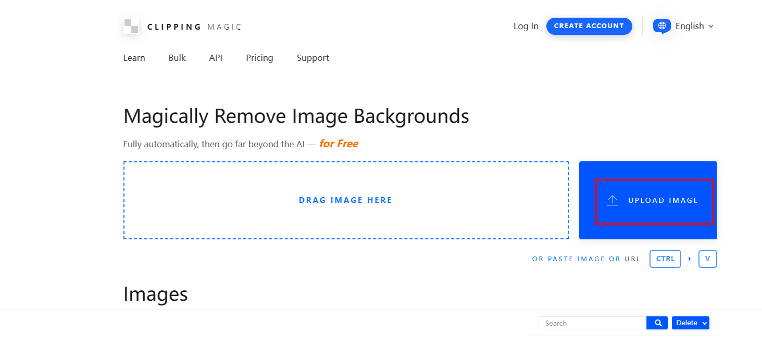Click the 'for Free' orange text
The width and height of the screenshot is (762, 346).
pyautogui.click(x=339, y=144)
